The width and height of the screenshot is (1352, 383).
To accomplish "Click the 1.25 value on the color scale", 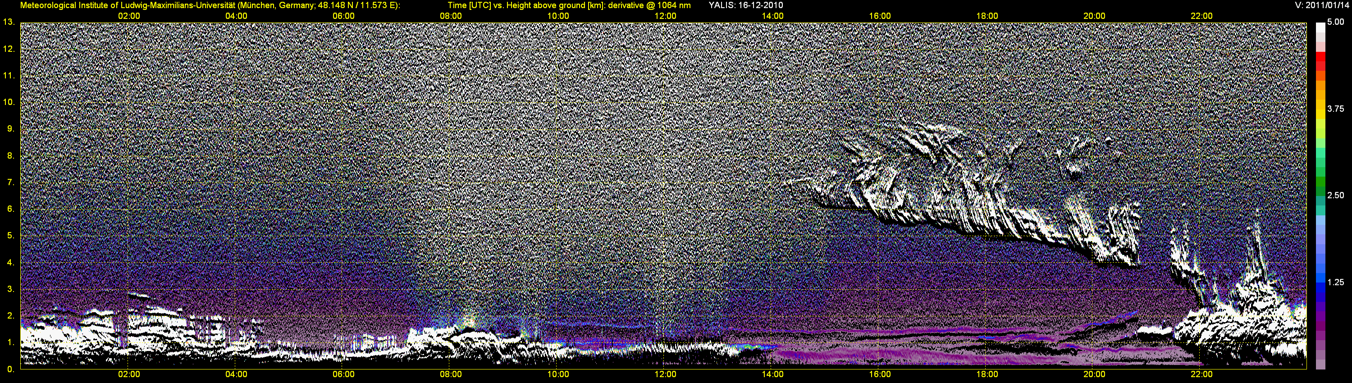I will [1336, 282].
